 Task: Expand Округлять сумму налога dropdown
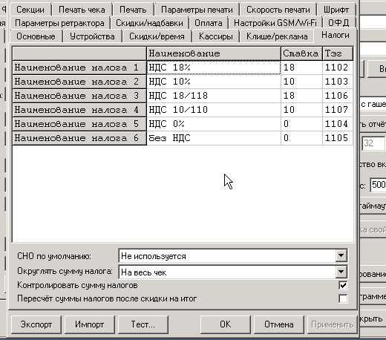tap(341, 272)
